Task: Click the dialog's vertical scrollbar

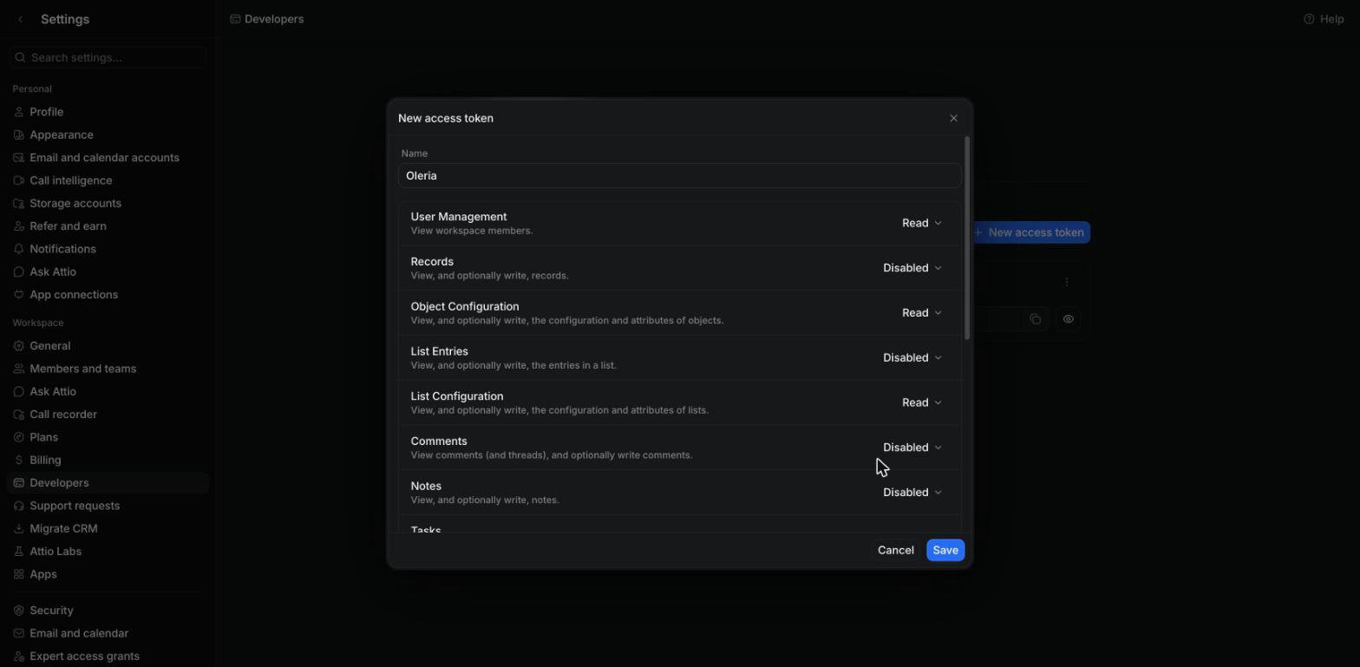Action: tap(967, 237)
